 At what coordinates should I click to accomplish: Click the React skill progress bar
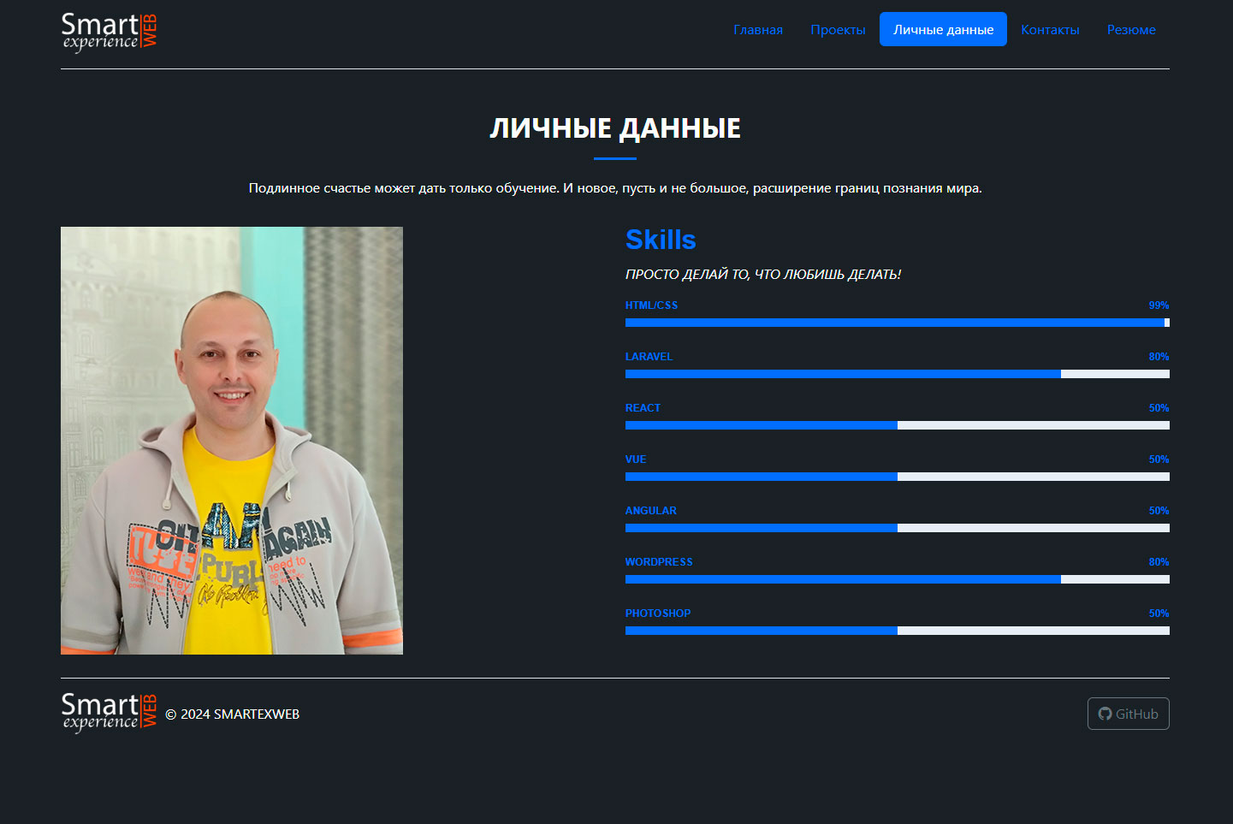(897, 425)
